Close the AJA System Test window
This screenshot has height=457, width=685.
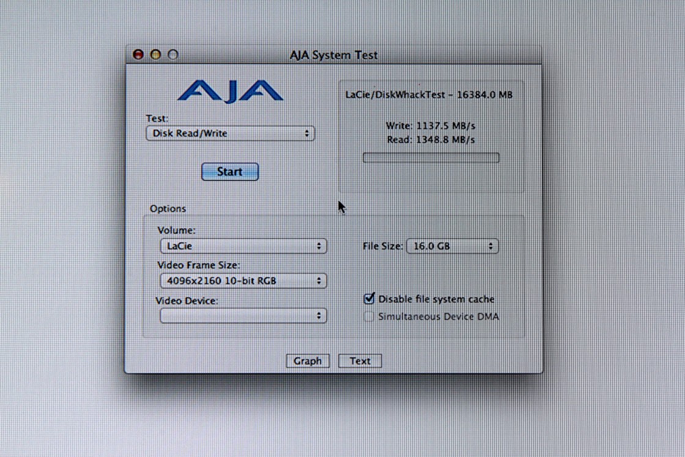coord(138,54)
